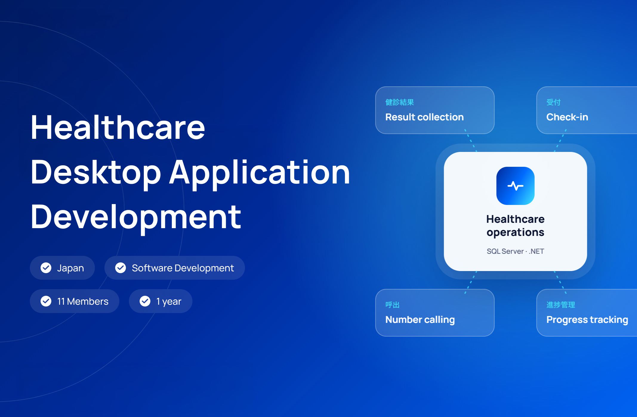Click the 健診結果 Japanese label
This screenshot has width=637, height=417.
click(x=400, y=102)
